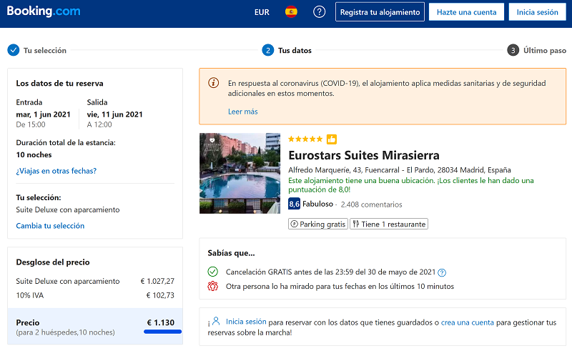
Task: Open the cancellation info question mark icon
Action: point(442,272)
